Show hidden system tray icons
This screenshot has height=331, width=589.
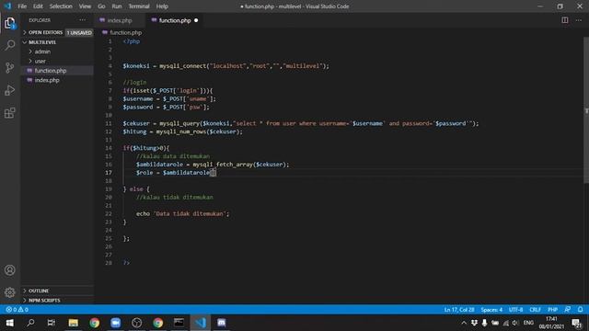pos(464,323)
